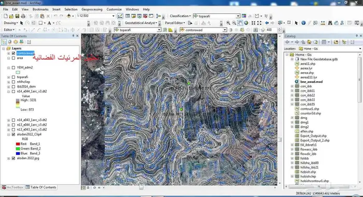Refresh the map view
Screen dimensions: 363x197
(x=94, y=188)
